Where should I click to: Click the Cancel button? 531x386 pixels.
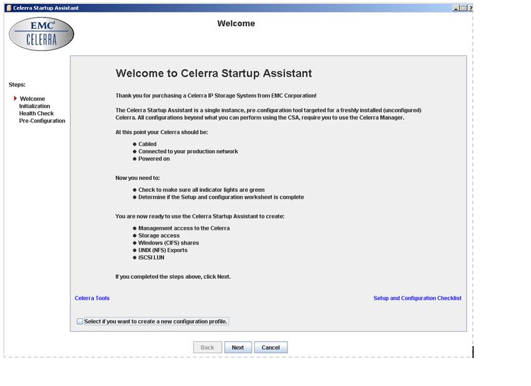270,347
